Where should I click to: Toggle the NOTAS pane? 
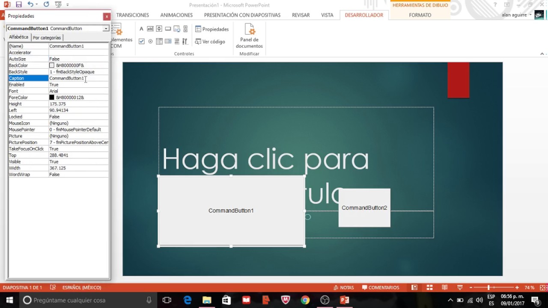(x=343, y=287)
